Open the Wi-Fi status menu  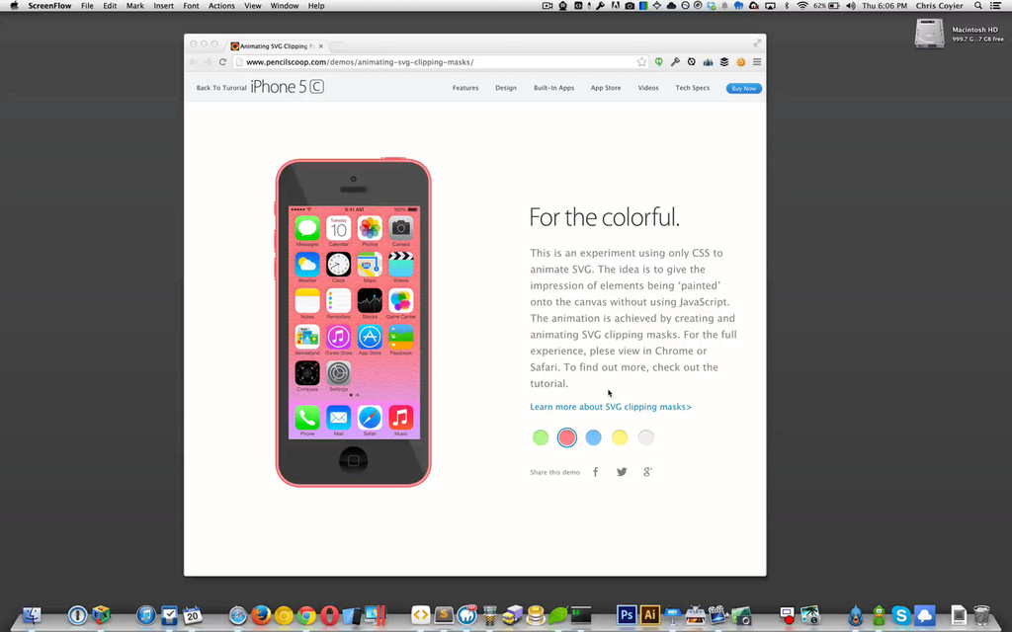click(802, 6)
